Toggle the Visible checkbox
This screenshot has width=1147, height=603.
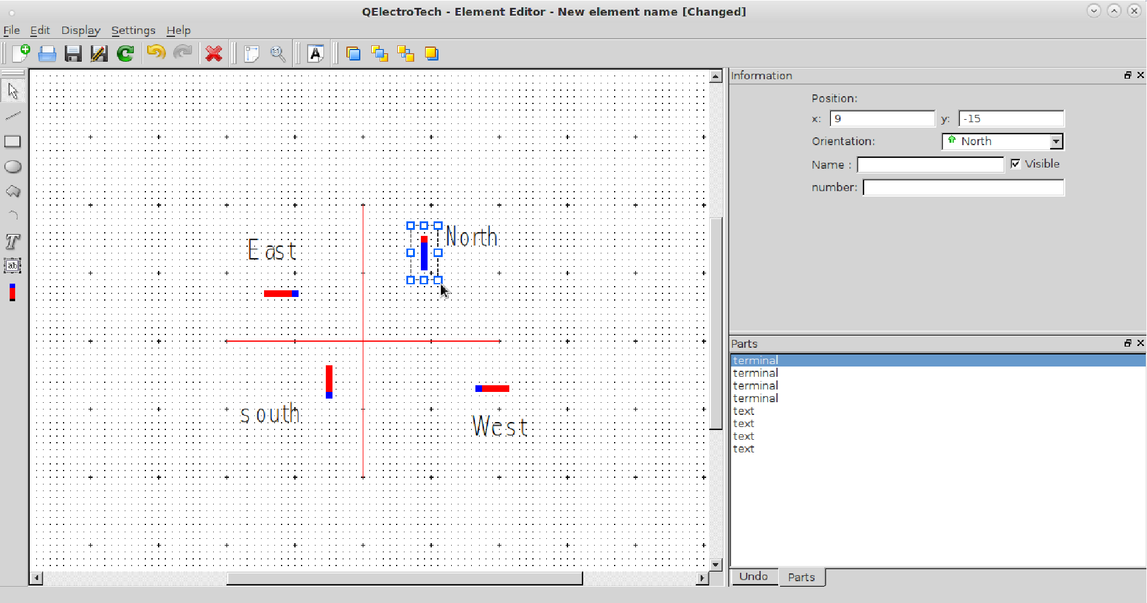click(x=1016, y=164)
